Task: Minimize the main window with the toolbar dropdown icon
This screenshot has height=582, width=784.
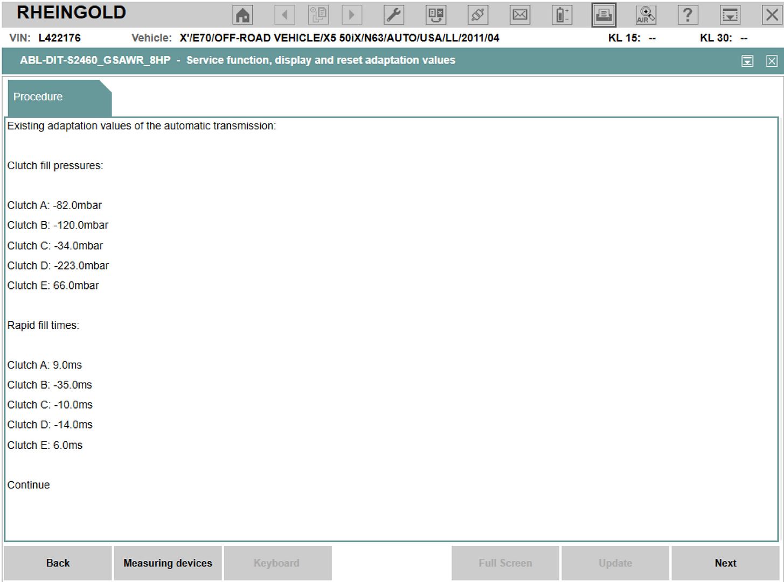Action: pos(730,15)
